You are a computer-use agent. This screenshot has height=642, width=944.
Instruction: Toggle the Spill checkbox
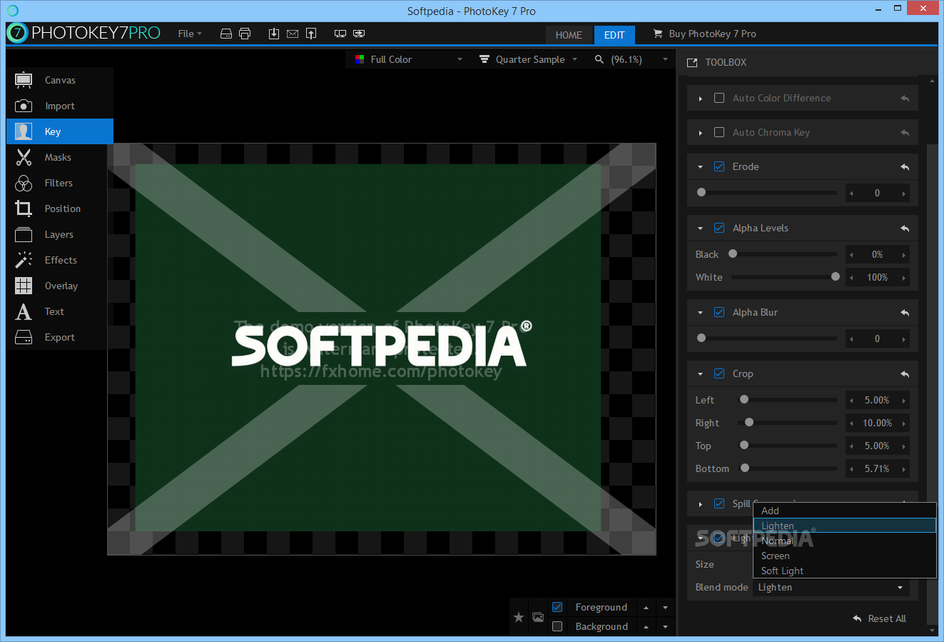(x=719, y=503)
